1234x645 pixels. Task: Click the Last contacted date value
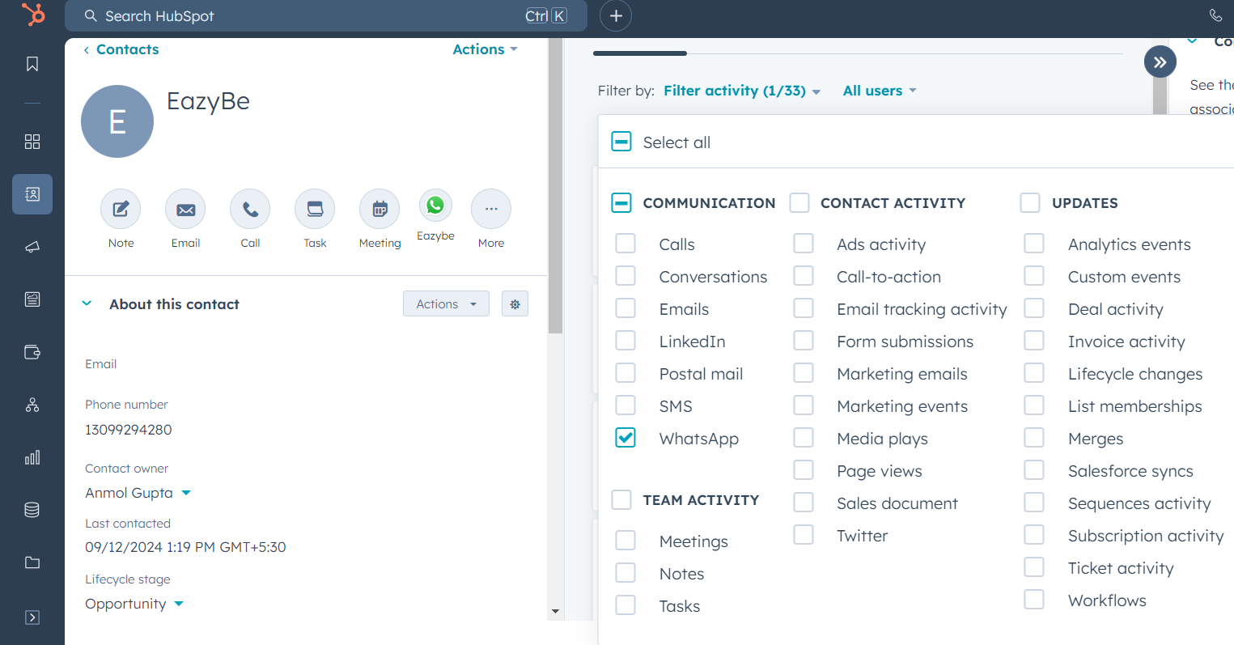tap(185, 547)
